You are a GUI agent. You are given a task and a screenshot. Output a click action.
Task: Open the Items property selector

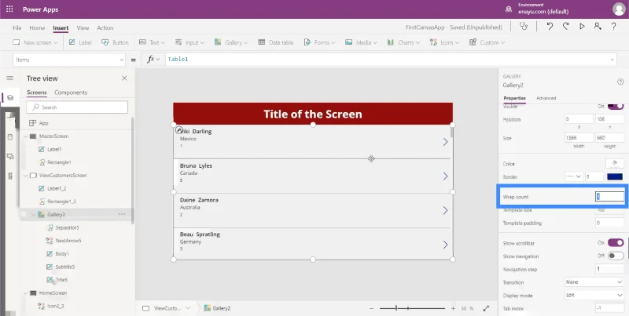(x=69, y=60)
